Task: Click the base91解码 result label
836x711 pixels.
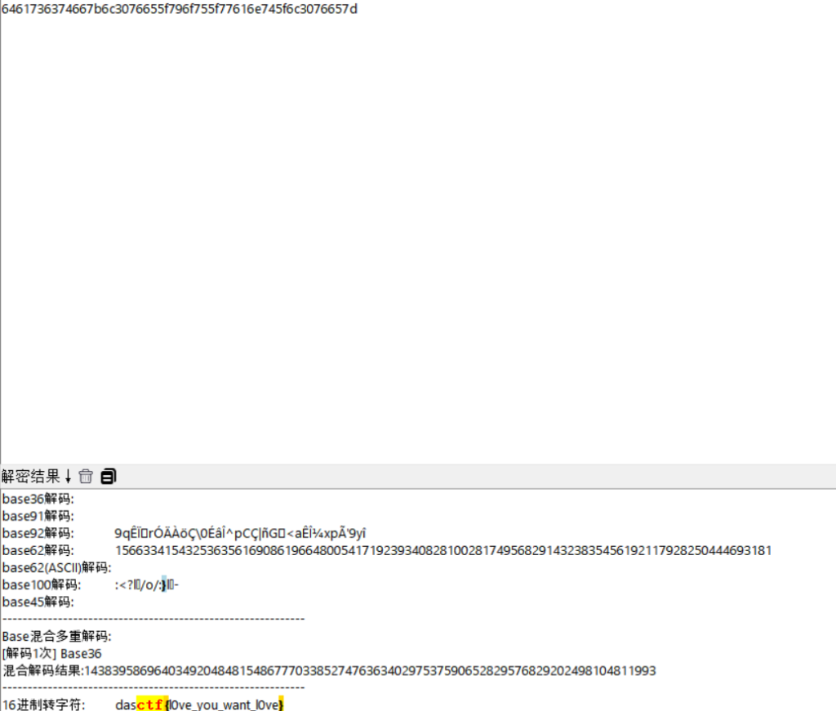Action: pos(38,516)
